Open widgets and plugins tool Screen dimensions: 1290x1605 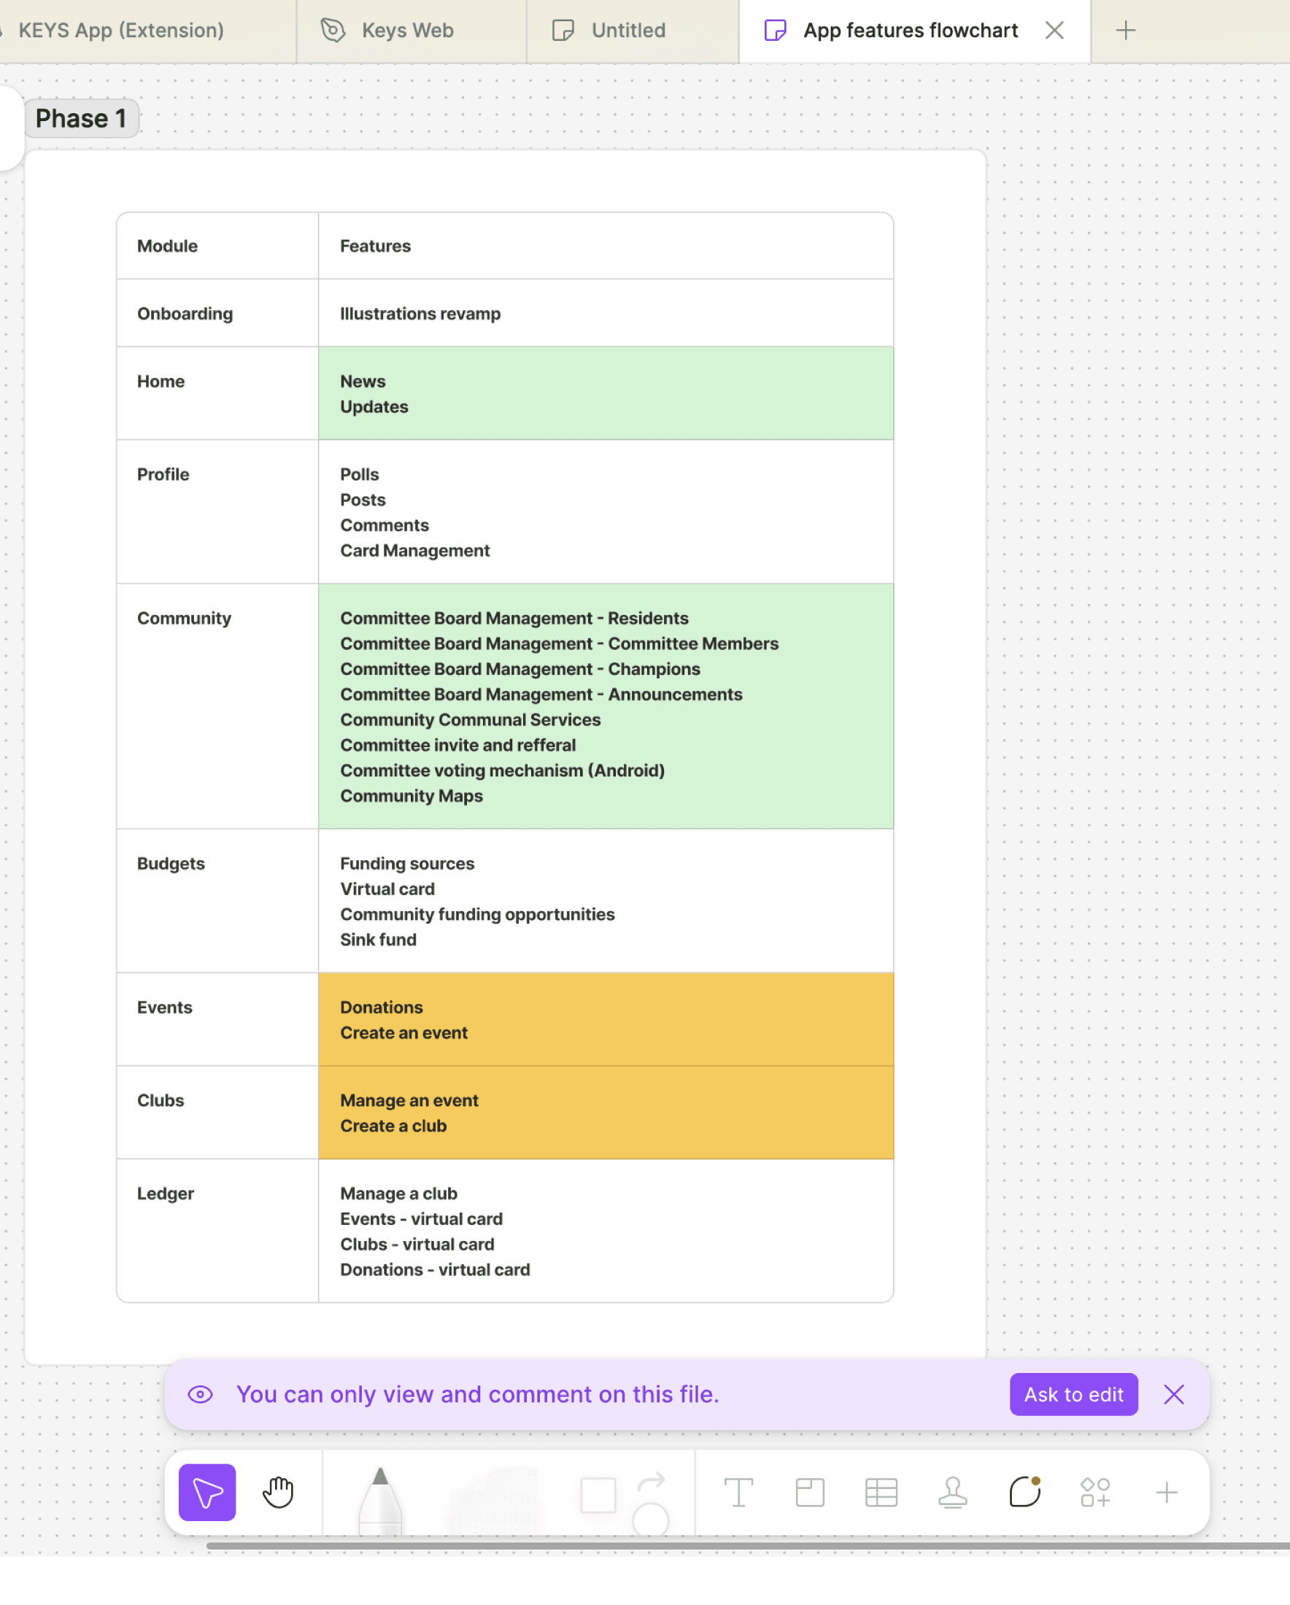(x=1095, y=1493)
